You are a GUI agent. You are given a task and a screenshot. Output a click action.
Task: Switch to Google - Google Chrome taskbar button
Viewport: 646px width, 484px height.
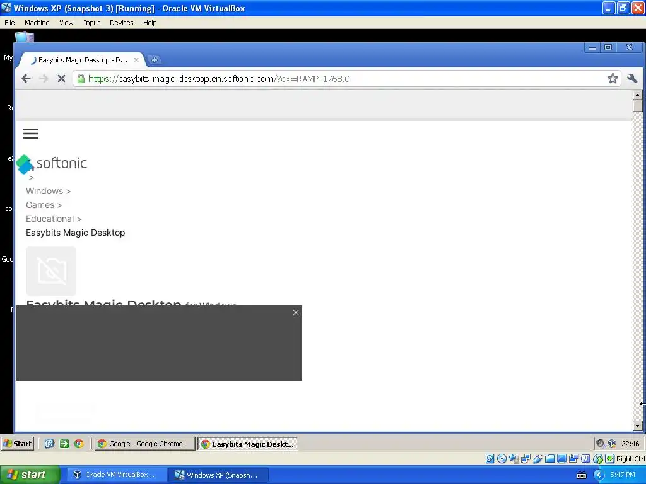[144, 444]
